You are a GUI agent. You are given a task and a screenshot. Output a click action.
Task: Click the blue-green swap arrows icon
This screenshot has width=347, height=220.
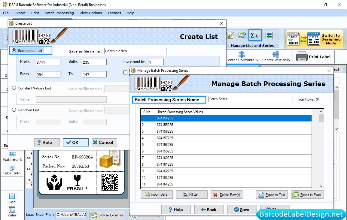point(269,35)
